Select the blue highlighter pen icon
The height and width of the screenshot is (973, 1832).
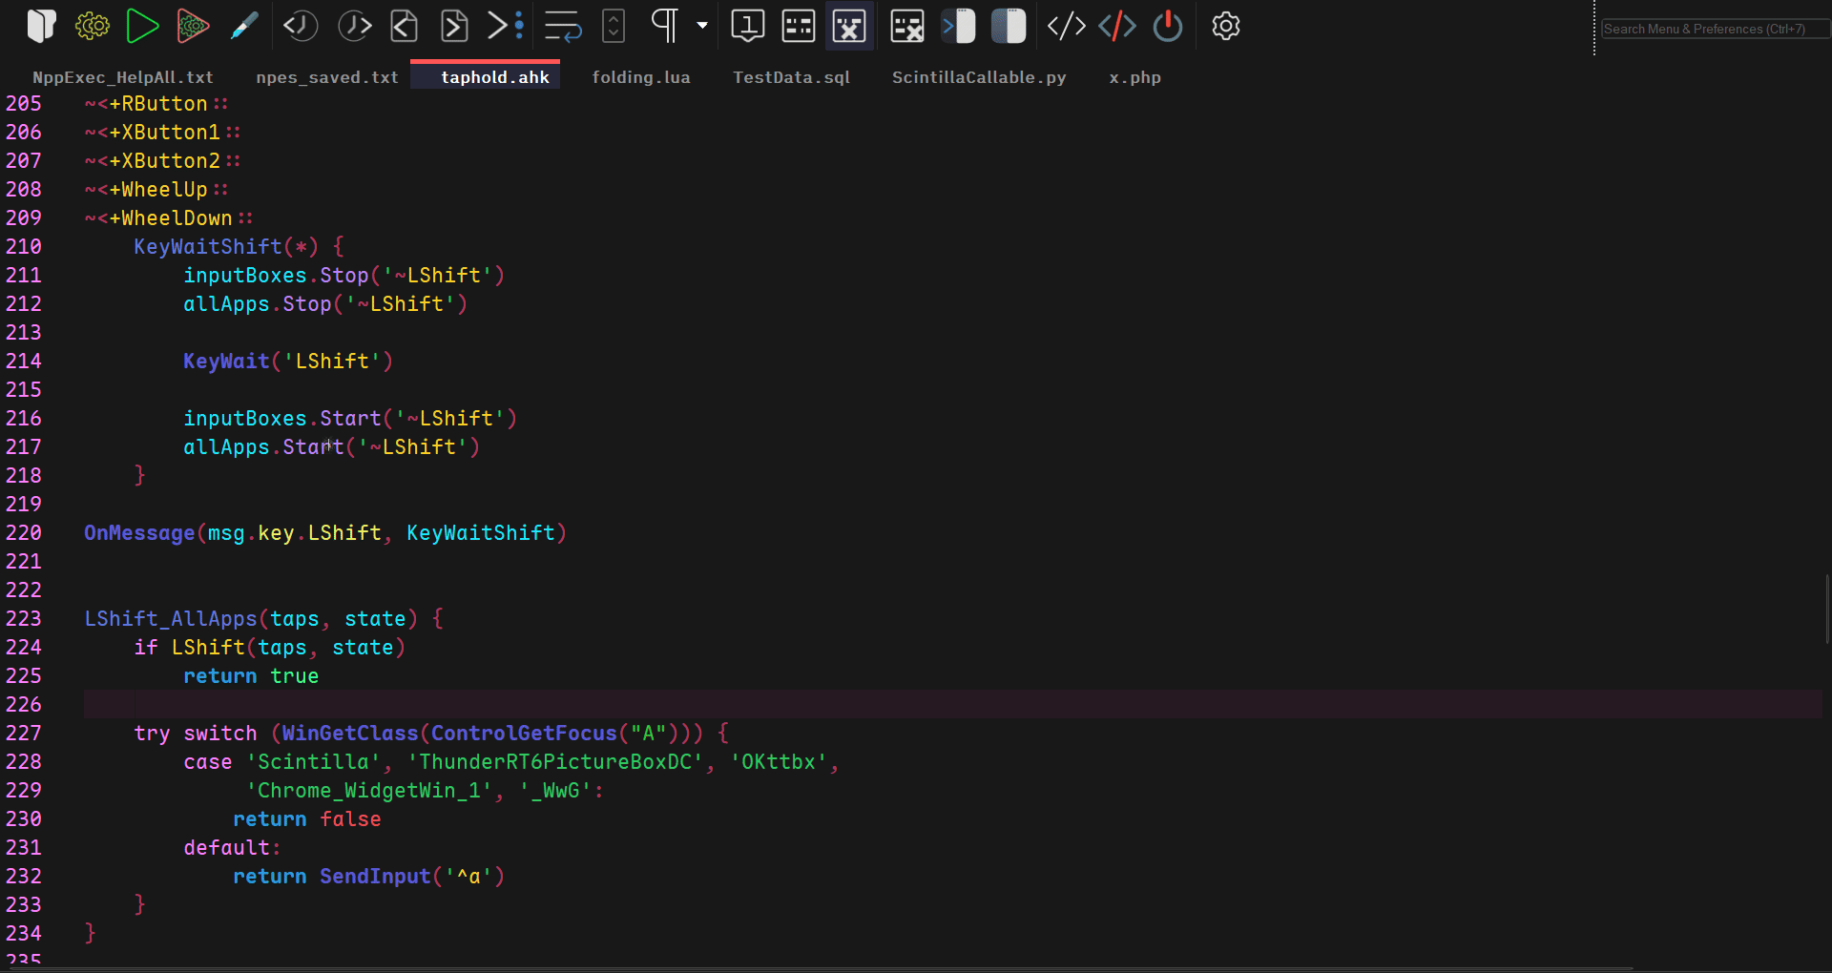[x=245, y=26]
